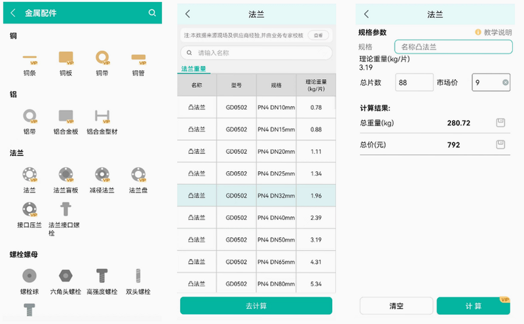
Task: Go back from flange weight table screen
Action: (x=188, y=14)
